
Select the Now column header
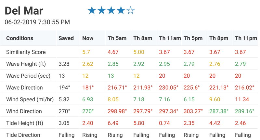point(88,38)
